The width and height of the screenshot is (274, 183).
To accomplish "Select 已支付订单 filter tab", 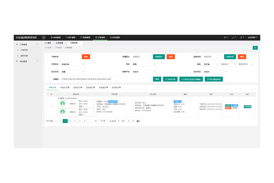I will point(78,88).
